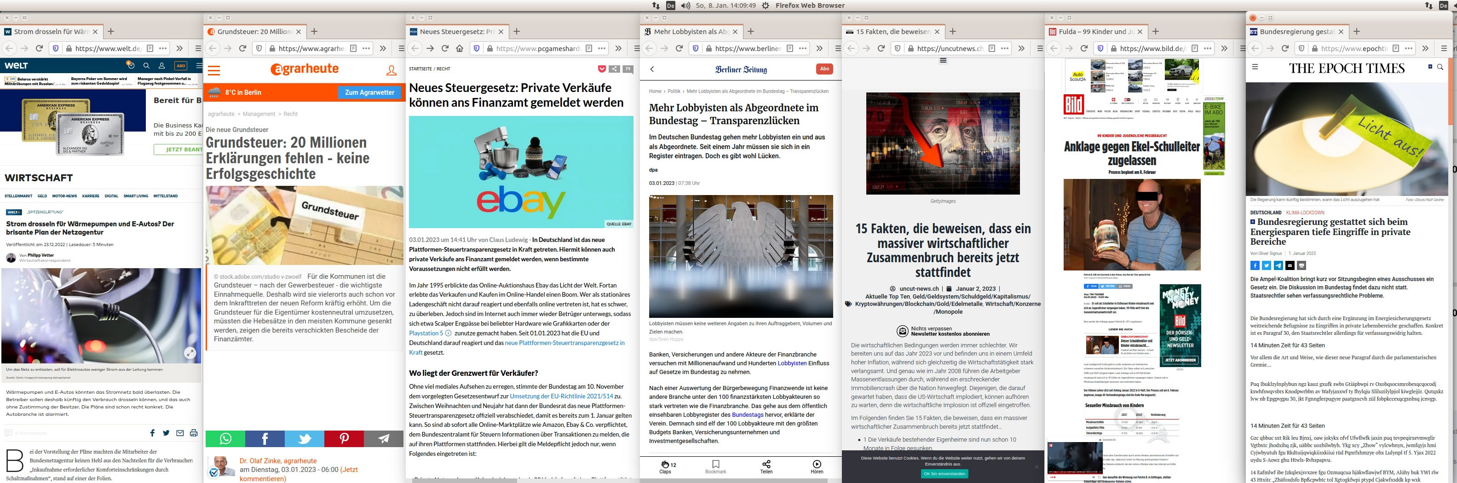Viewport: 1457px width, 483px height.
Task: Open page actions menu in agrarheute window
Action: (366, 48)
